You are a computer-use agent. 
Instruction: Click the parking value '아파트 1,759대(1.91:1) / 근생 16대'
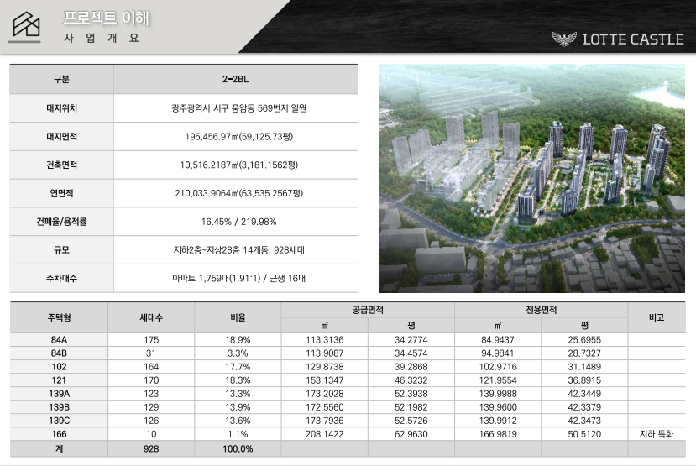point(238,278)
